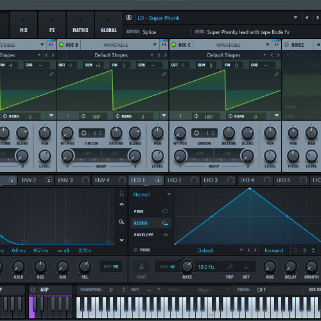Image resolution: width=321 pixels, height=321 pixels.
Task: Click OSC C RAND phase icon
Action: point(230,116)
